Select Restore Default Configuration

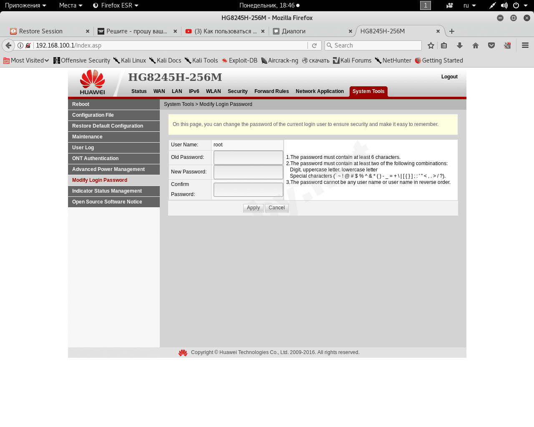click(114, 126)
